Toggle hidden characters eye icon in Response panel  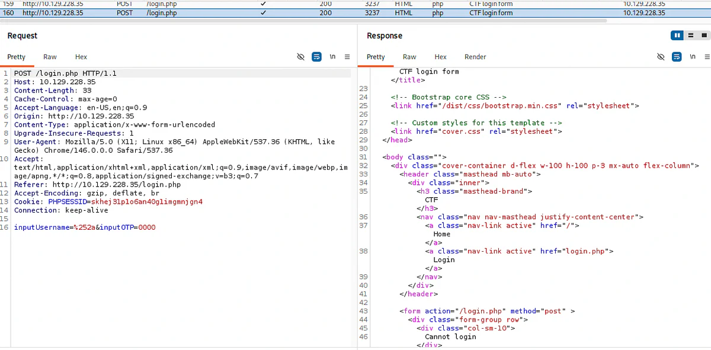pos(661,57)
